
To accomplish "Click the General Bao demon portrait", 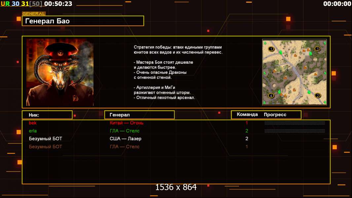I will [x=60, y=72].
